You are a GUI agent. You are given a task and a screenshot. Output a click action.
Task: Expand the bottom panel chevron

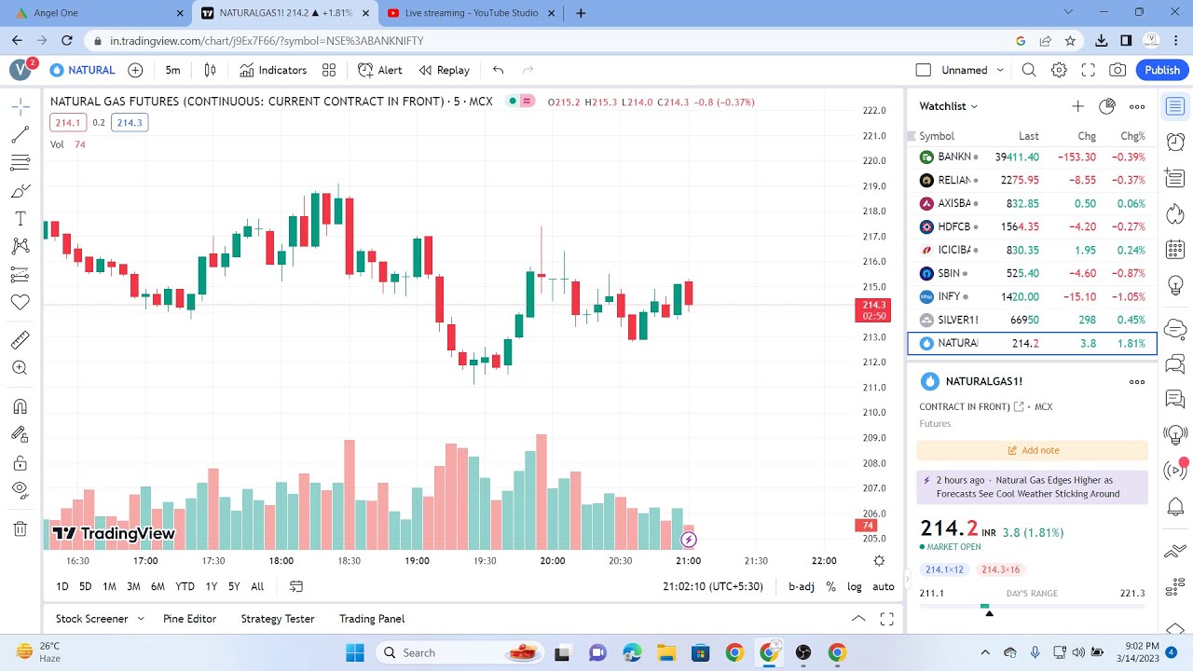click(858, 619)
